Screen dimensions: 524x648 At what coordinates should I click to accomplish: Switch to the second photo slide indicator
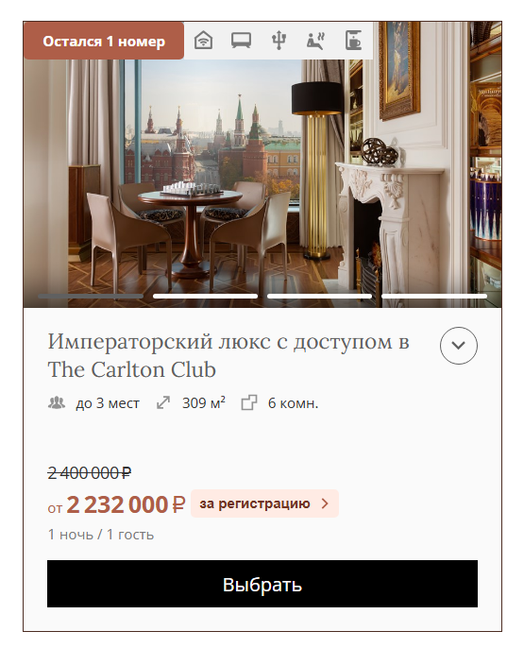205,296
